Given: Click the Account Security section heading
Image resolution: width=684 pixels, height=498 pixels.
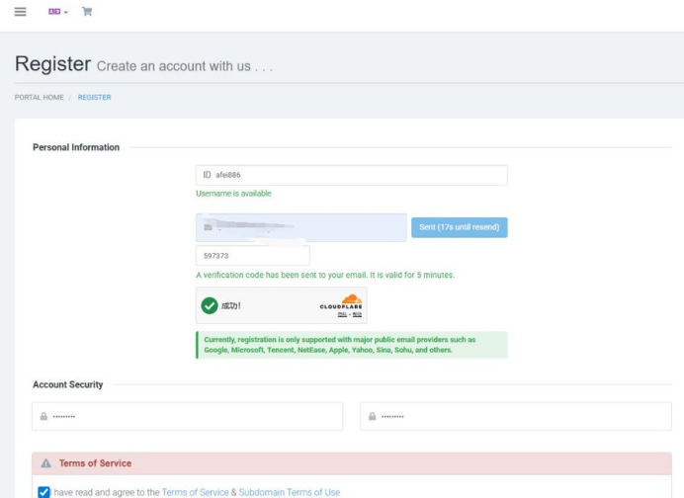Looking at the screenshot, I should pyautogui.click(x=67, y=384).
